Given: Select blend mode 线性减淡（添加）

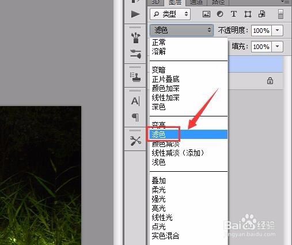Looking at the screenshot, I should click(x=188, y=153).
